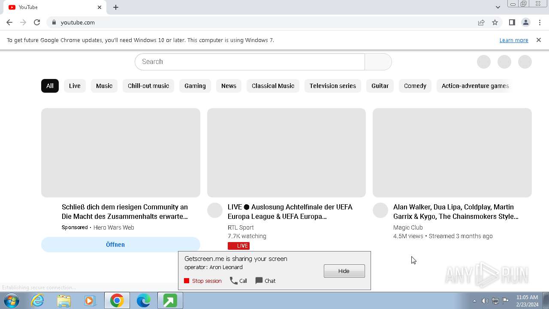Launch Internet Explorer from taskbar
Viewport: 549px width, 309px height.
pos(38,301)
